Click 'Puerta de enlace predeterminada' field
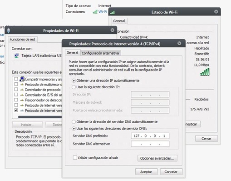 [x=150, y=111]
